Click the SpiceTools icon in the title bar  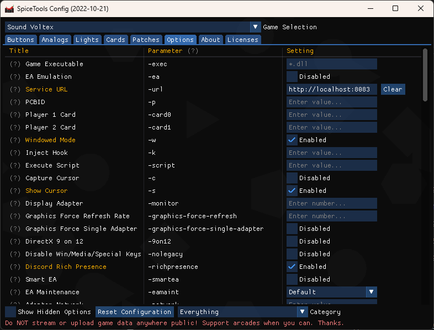point(9,9)
